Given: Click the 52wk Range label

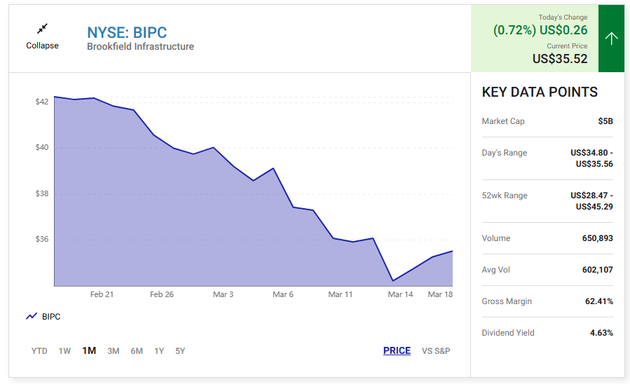Looking at the screenshot, I should click(505, 196).
